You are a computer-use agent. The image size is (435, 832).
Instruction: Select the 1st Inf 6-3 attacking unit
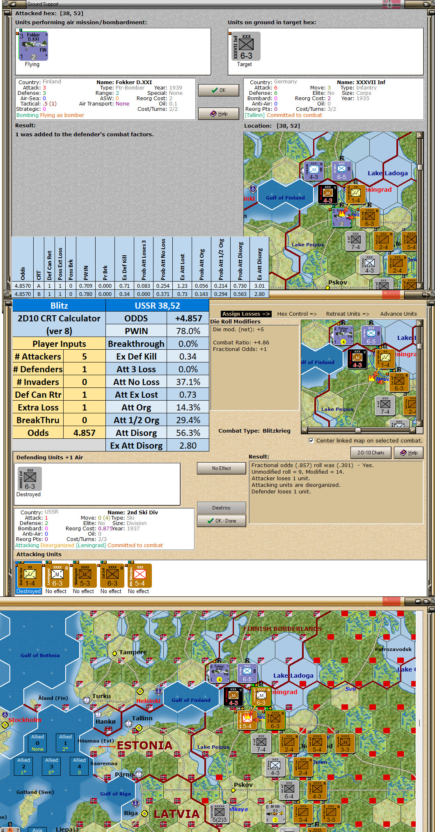tap(112, 576)
